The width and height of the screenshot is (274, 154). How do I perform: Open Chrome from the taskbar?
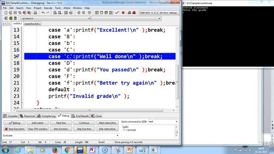67,150
